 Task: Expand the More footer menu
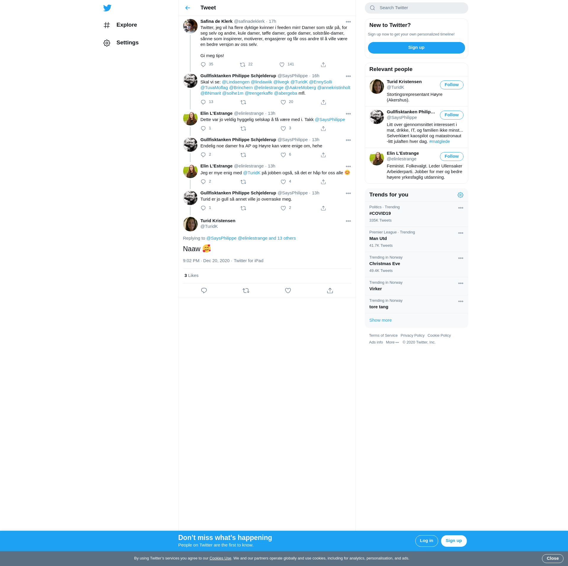pos(392,342)
